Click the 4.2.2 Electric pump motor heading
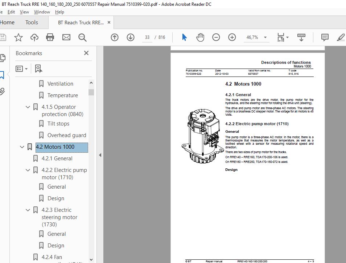Viewport: 346px width, 263px height. pyautogui.click(x=257, y=124)
